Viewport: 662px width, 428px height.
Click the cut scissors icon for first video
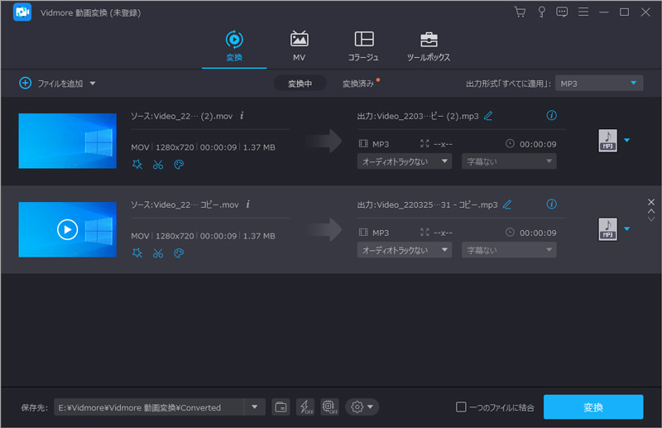158,165
